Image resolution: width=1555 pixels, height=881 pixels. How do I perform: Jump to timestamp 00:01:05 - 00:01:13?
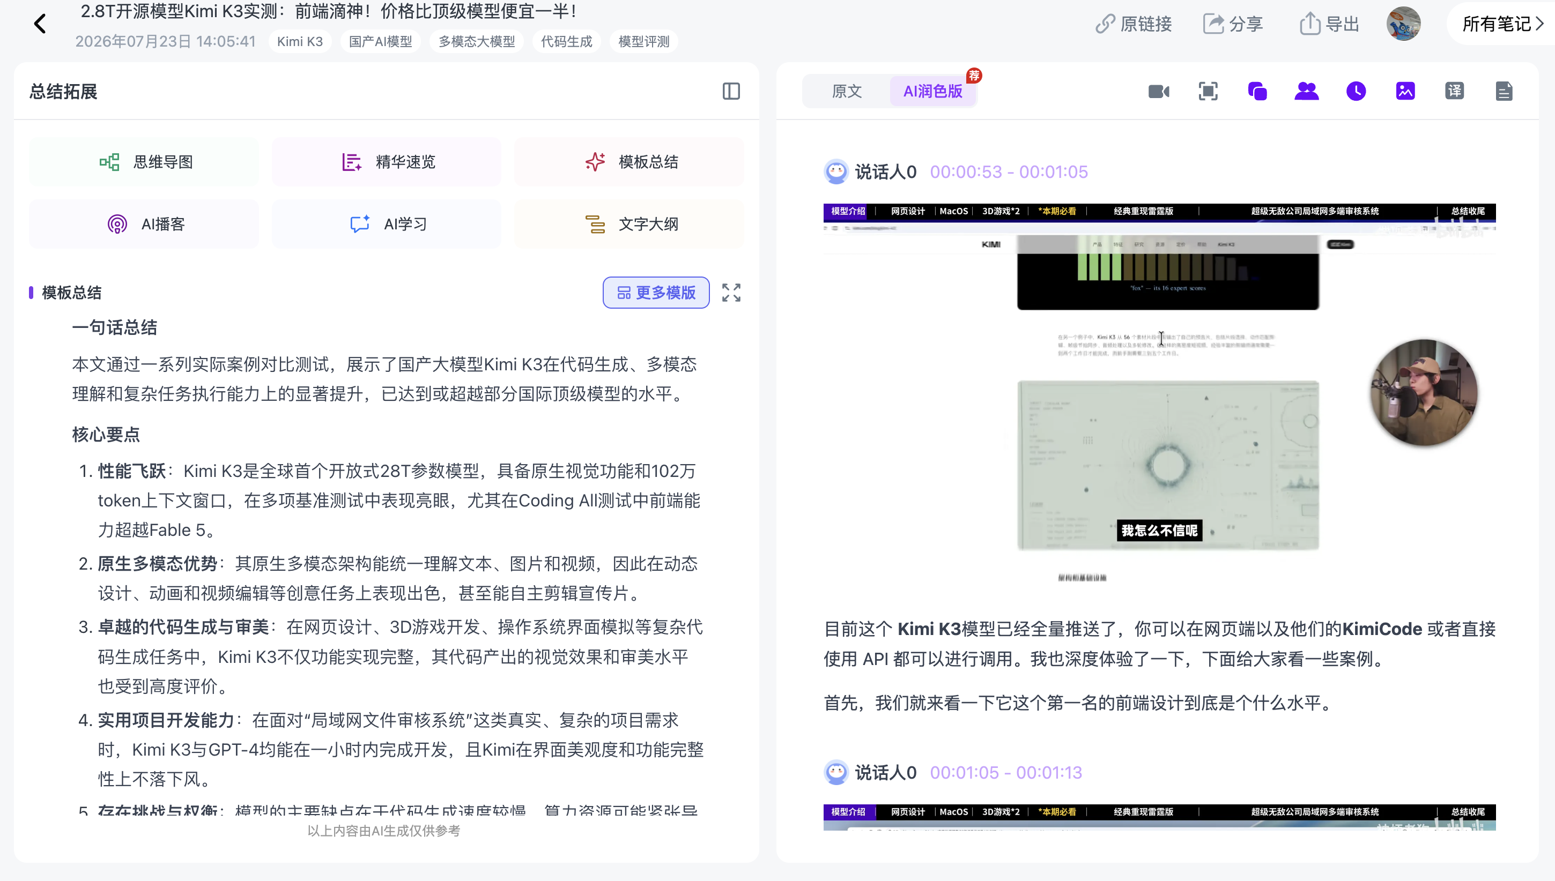click(1005, 773)
